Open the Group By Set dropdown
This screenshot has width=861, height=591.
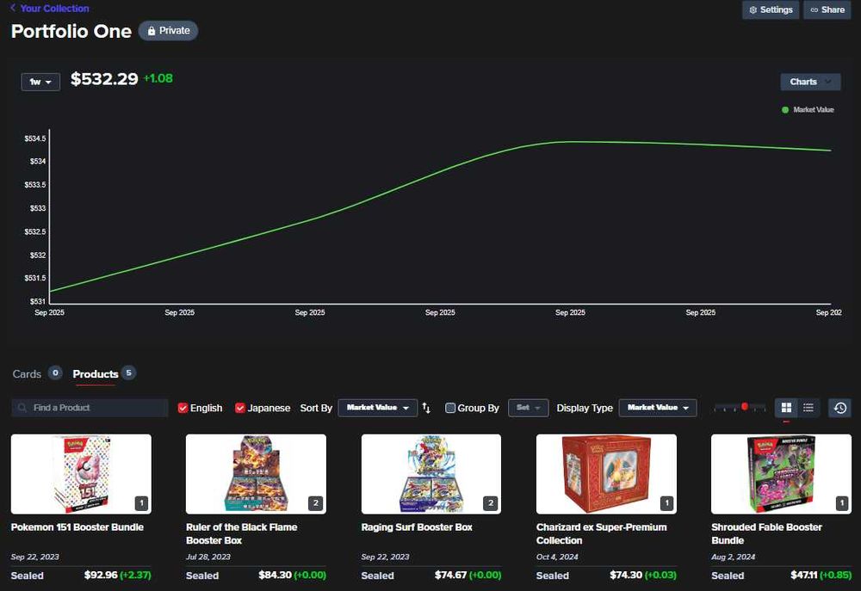pos(529,408)
